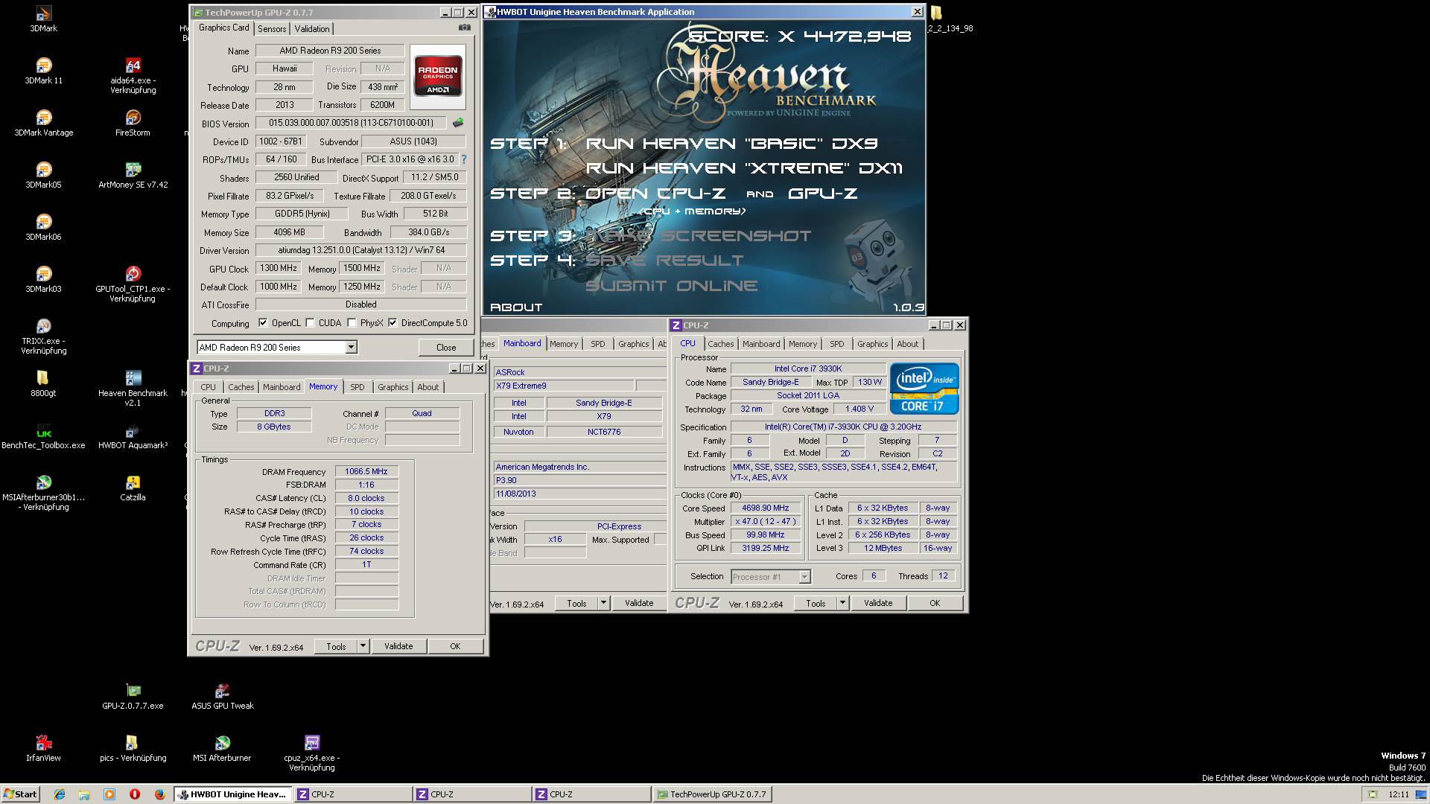1430x804 pixels.
Task: Open TRIXX.exe shortcut on desktop
Action: coord(43,336)
